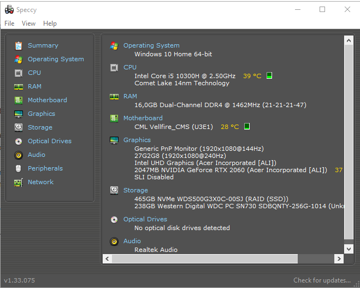Click the Graphics monitor icon in main panel

pos(114,140)
